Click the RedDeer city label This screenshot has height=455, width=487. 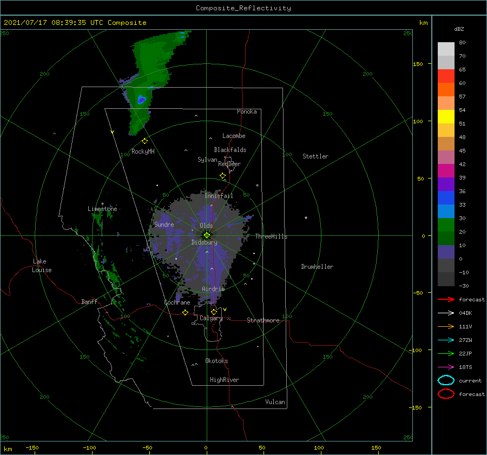229,164
